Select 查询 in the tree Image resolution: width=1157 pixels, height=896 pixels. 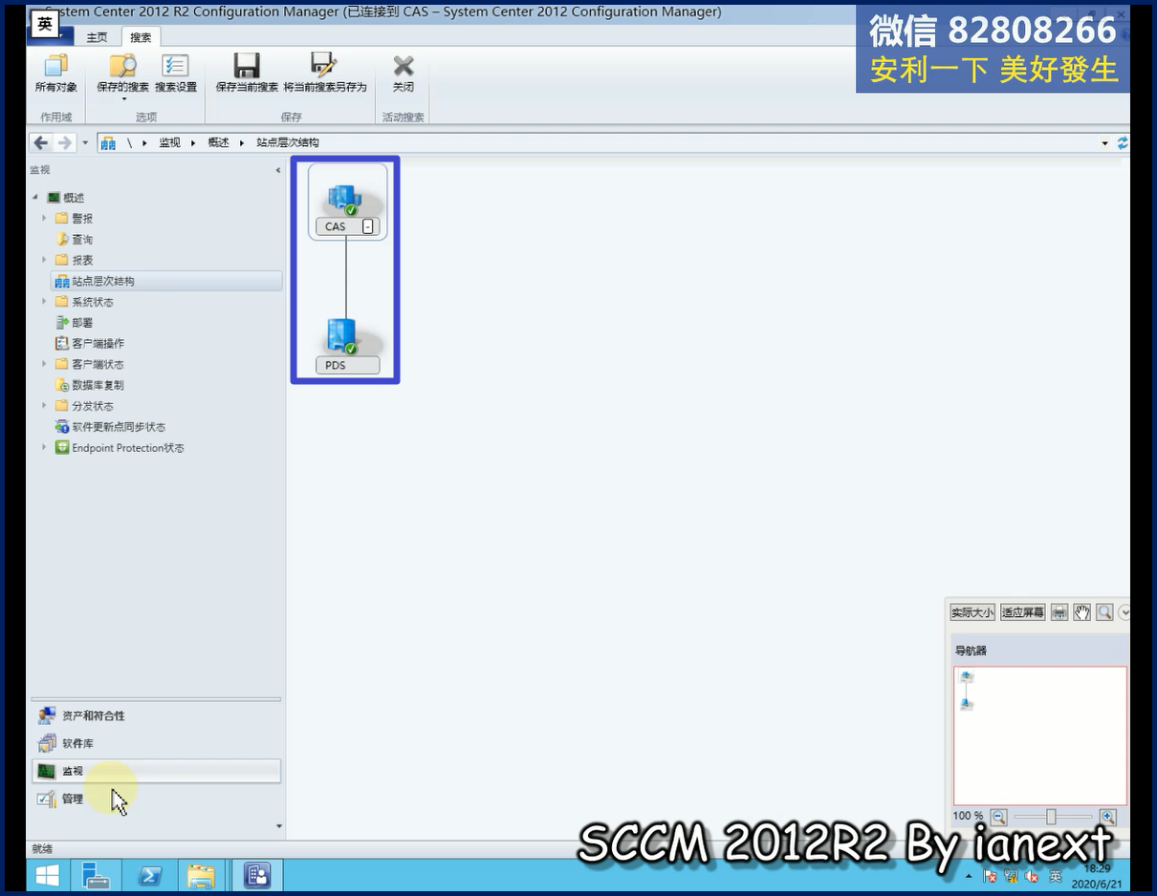click(82, 240)
